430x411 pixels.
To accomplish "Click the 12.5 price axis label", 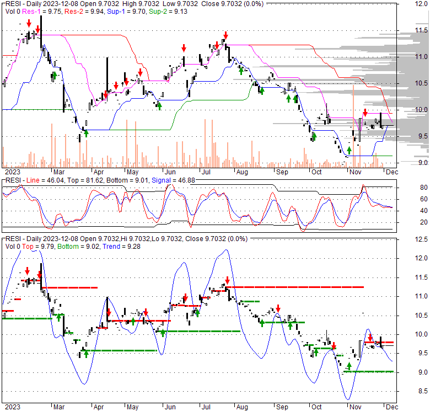I will (421, 239).
